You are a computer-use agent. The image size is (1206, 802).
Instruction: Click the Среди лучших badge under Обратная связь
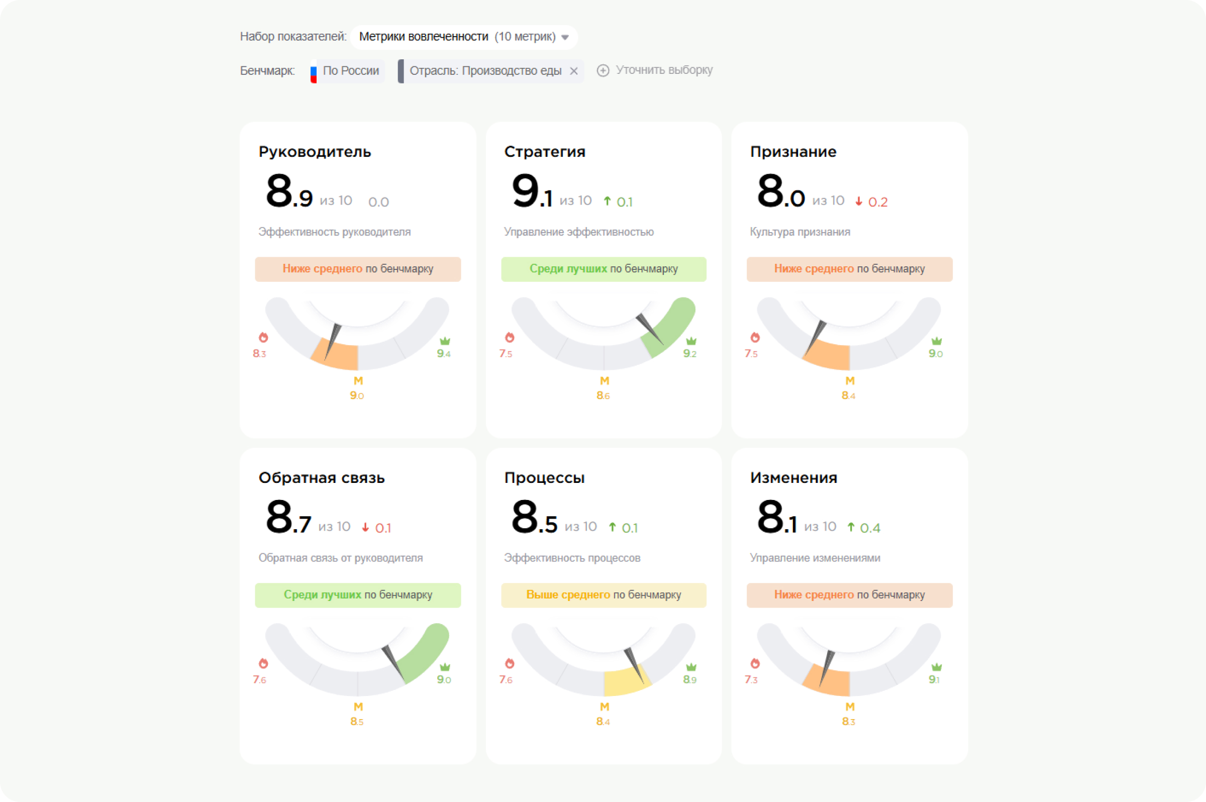point(357,595)
